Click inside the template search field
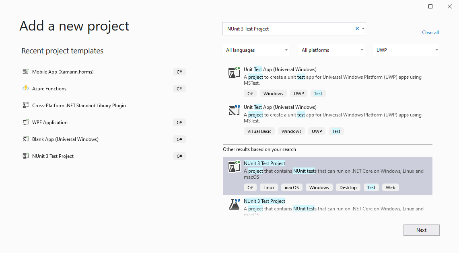Image resolution: width=459 pixels, height=253 pixels. pos(288,29)
